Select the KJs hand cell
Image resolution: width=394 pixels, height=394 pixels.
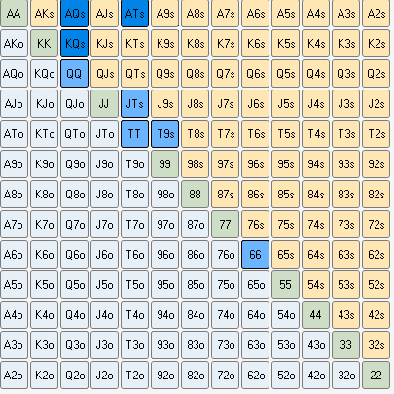104,44
